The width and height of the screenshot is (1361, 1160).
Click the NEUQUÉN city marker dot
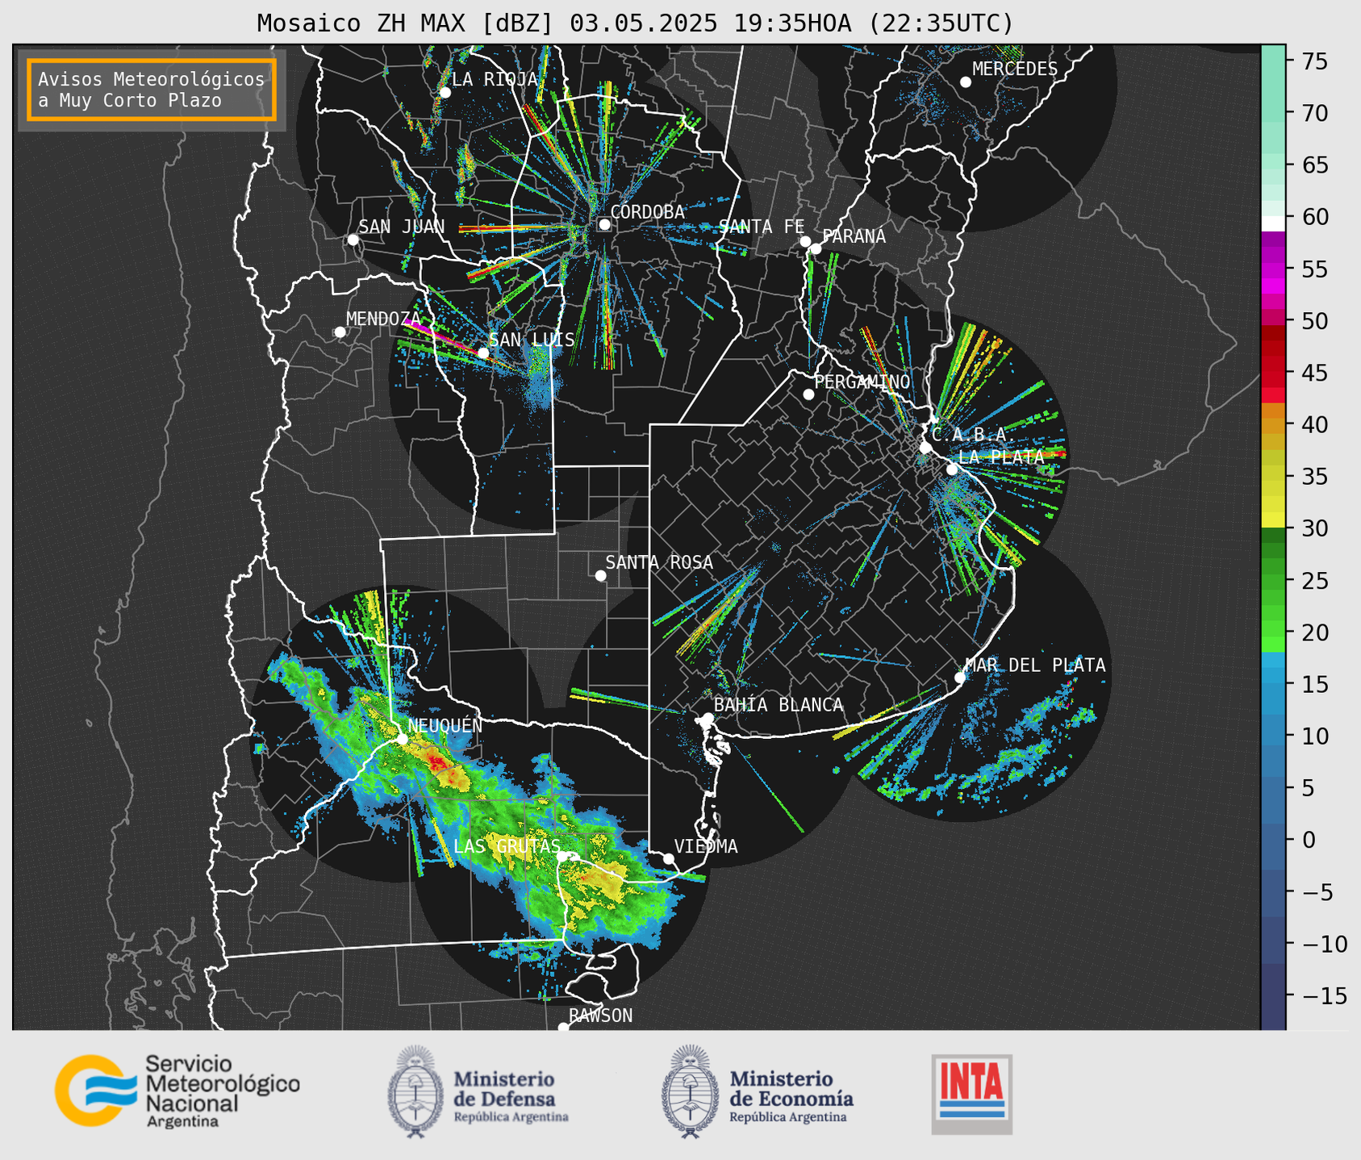click(402, 738)
